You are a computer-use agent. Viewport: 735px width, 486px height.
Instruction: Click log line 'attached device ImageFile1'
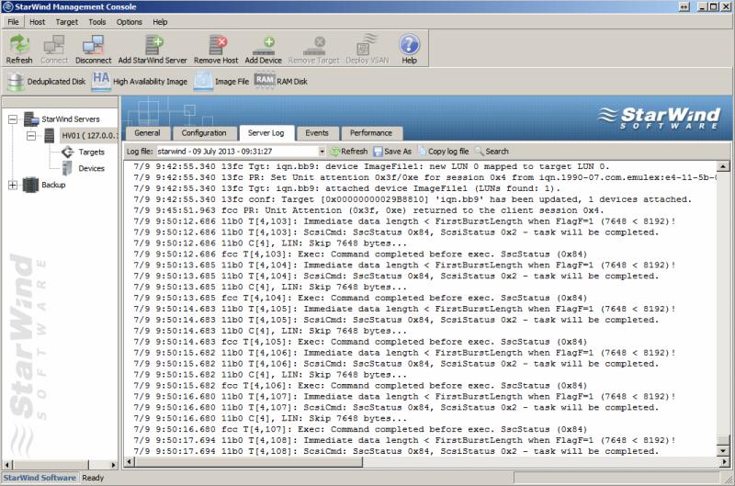[x=346, y=188]
